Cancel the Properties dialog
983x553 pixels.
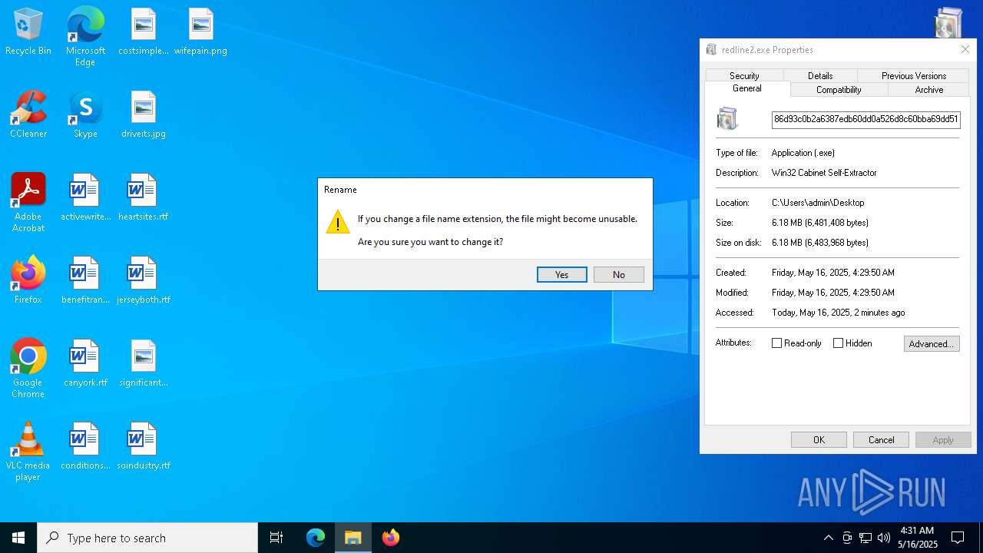882,440
